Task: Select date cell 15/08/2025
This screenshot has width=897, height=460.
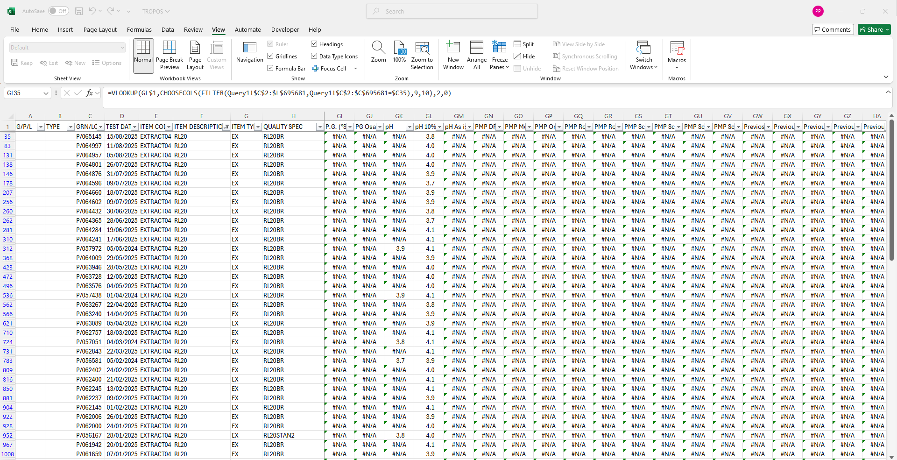Action: click(x=122, y=136)
